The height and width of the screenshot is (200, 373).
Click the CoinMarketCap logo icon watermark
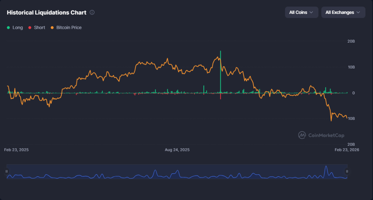click(302, 135)
